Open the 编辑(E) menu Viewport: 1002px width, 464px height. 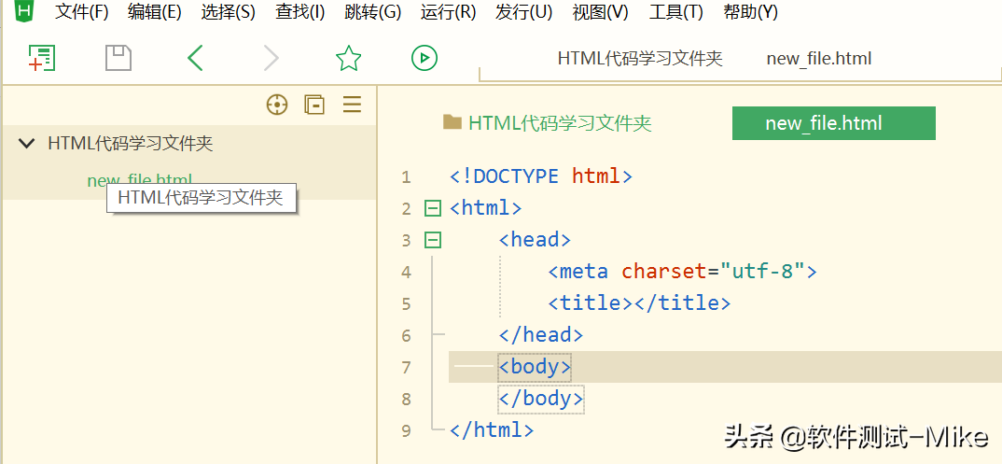[155, 11]
